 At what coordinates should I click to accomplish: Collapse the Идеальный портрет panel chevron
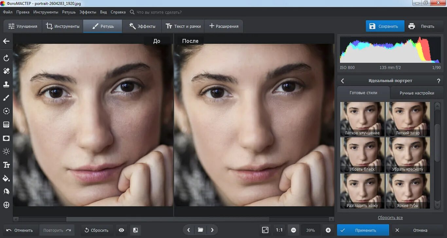click(343, 81)
